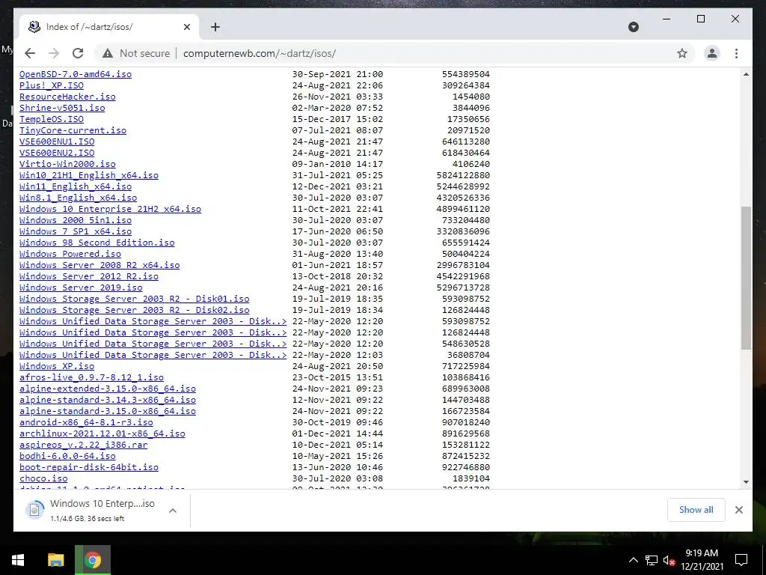Click ResourceHacker.iso link

tap(67, 97)
